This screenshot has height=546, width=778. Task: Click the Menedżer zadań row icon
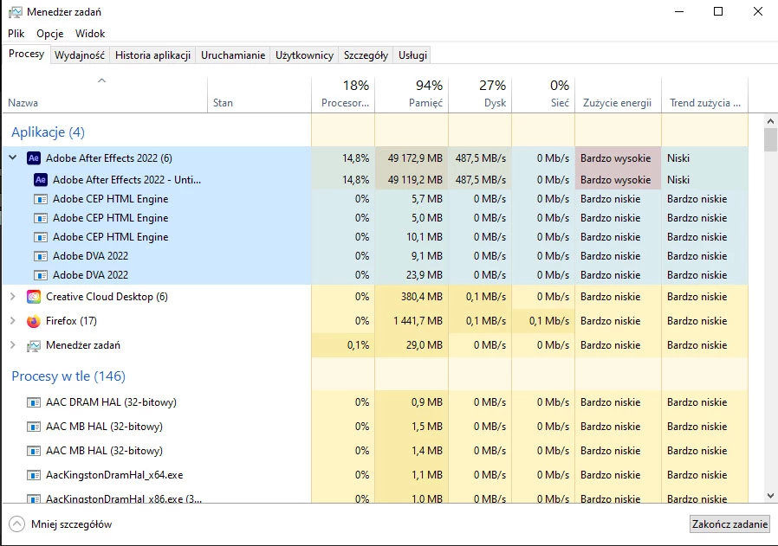tap(33, 345)
